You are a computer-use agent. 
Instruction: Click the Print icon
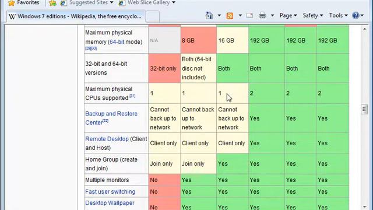(x=262, y=16)
